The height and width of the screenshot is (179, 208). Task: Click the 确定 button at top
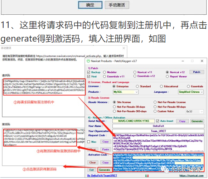(90, 5)
